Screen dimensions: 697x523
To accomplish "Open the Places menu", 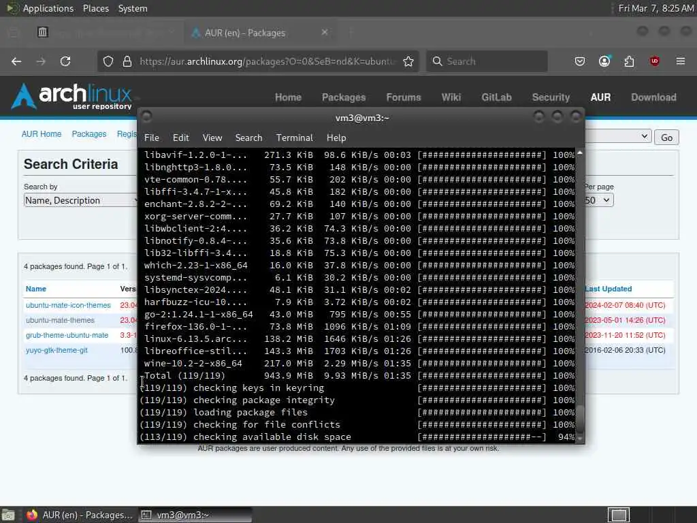I will (95, 8).
